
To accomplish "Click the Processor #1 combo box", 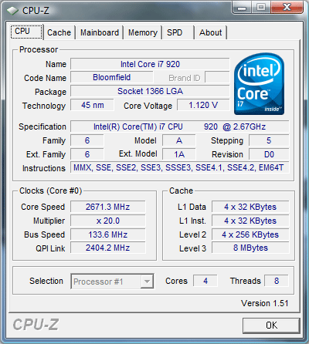I will [112, 282].
